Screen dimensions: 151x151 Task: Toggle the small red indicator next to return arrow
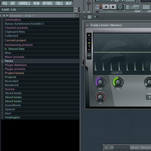98,17
